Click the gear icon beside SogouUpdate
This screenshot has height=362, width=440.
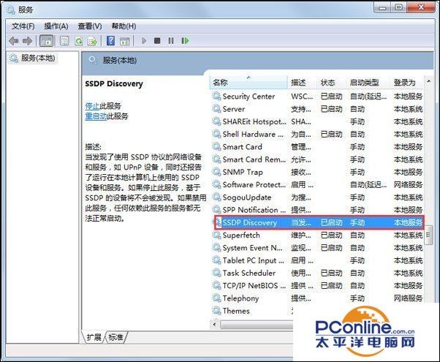[x=216, y=197]
